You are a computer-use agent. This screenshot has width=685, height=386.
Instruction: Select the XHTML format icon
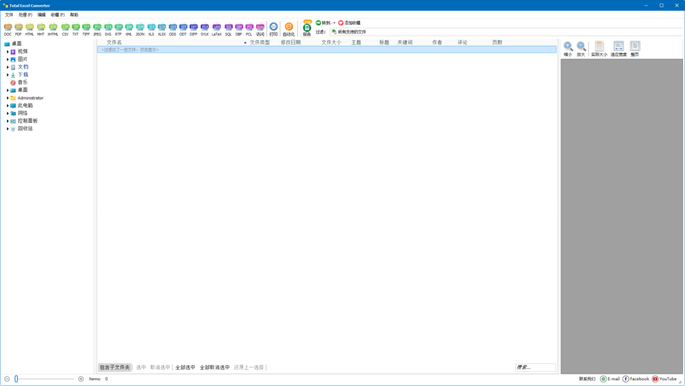(53, 29)
